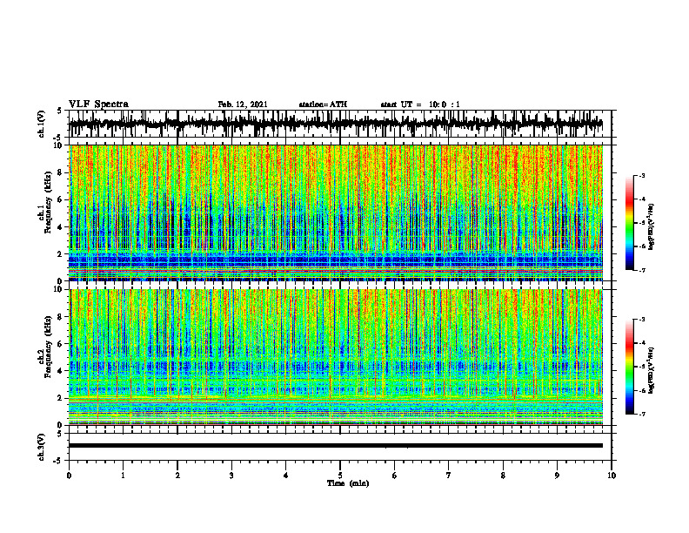Click time axis tick label "1"
The image size is (689, 533).
123,476
